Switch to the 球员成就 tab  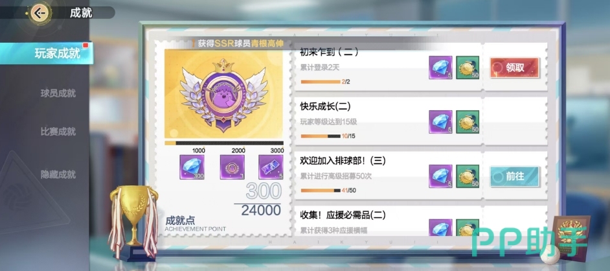[x=58, y=93]
